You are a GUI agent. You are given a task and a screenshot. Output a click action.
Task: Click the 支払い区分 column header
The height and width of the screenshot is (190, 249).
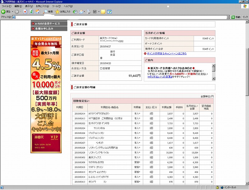pos(151,107)
